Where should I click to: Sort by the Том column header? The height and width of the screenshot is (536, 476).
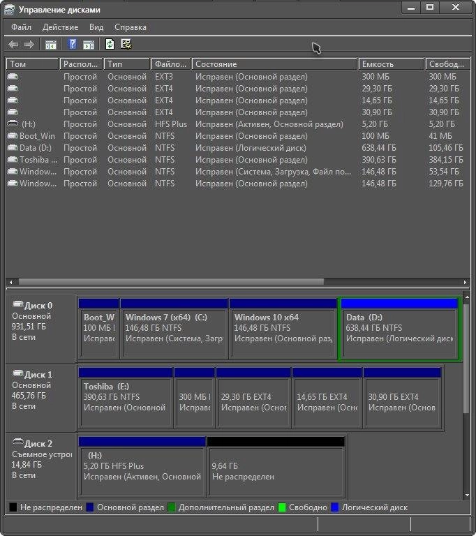(x=33, y=64)
